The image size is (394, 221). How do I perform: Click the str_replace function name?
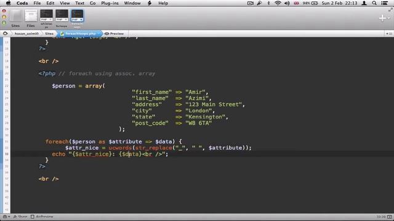153,148
